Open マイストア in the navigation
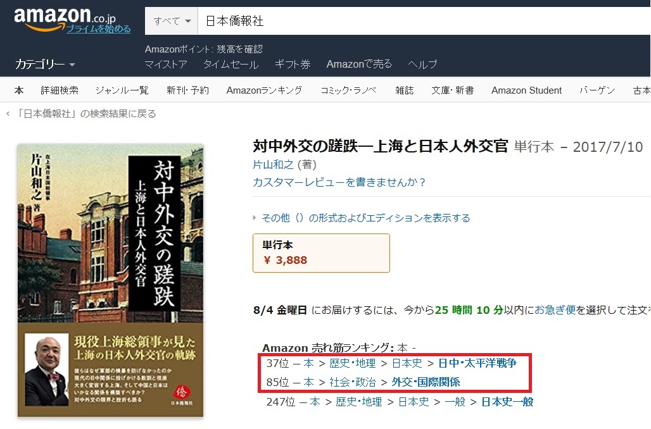Screen dimensions: 651x429 click(x=166, y=65)
